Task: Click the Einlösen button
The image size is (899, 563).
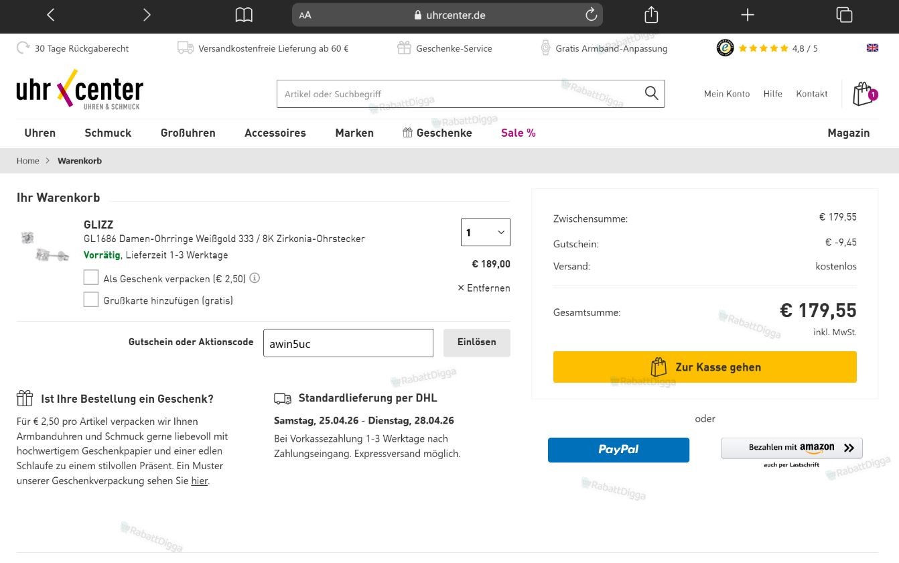Action: (477, 342)
